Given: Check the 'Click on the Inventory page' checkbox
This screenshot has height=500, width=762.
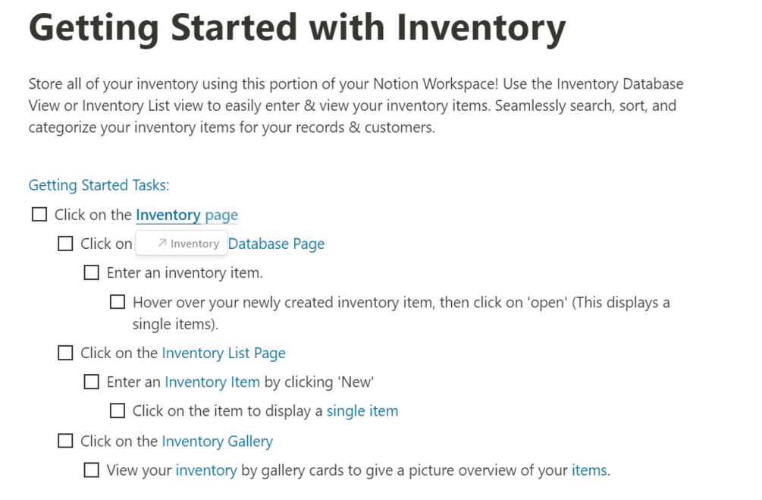Looking at the screenshot, I should [x=39, y=215].
